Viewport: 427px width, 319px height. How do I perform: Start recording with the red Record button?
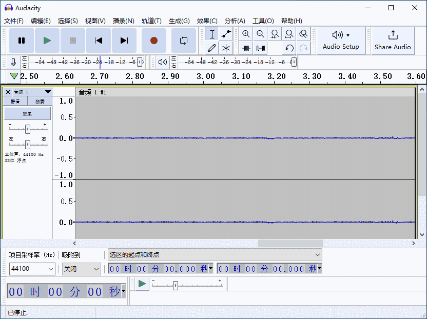tap(153, 41)
